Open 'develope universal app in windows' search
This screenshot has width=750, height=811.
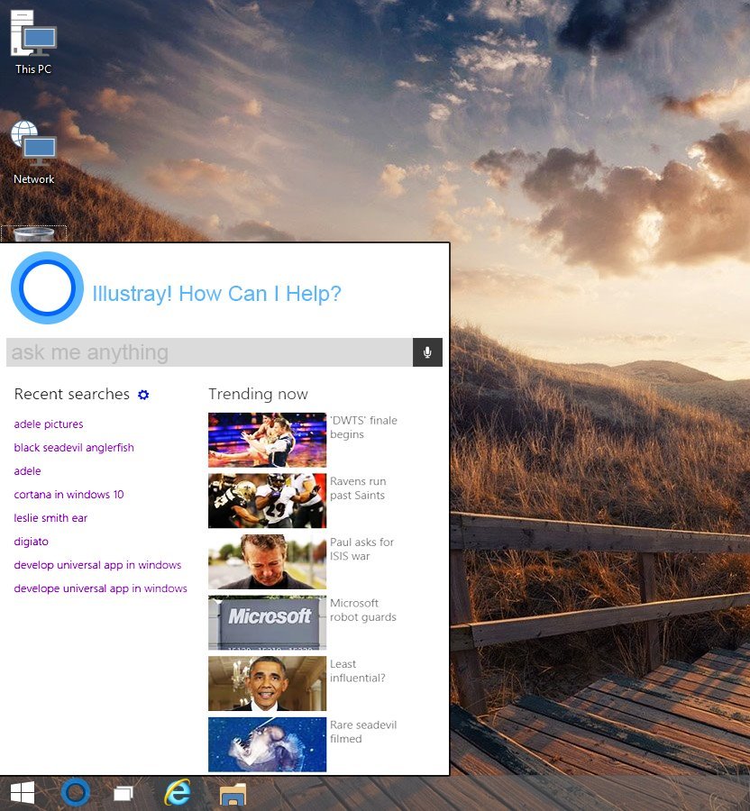point(100,588)
